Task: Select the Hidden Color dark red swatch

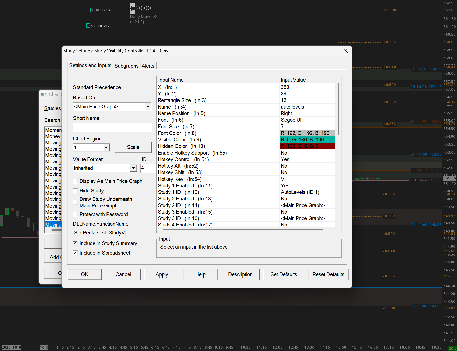Action: [x=307, y=146]
